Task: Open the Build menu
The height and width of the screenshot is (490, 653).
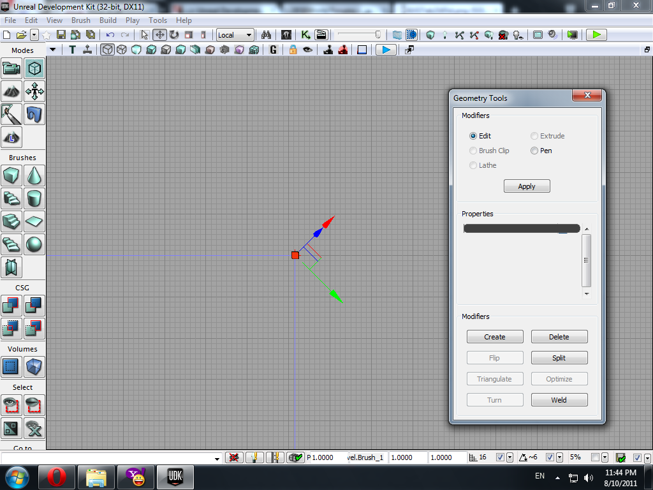Action: click(108, 20)
